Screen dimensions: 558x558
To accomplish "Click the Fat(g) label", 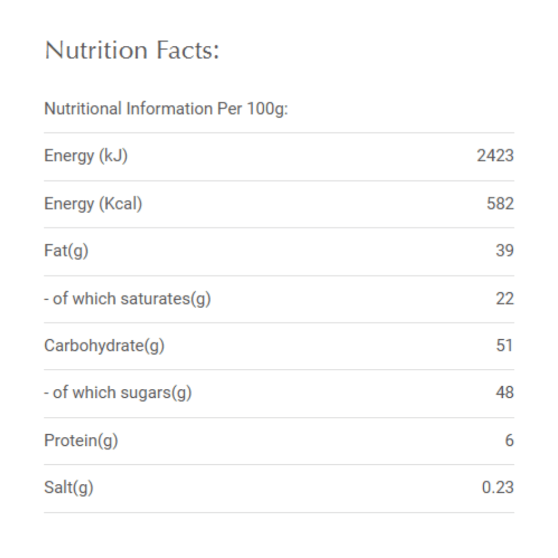I will [x=66, y=251].
